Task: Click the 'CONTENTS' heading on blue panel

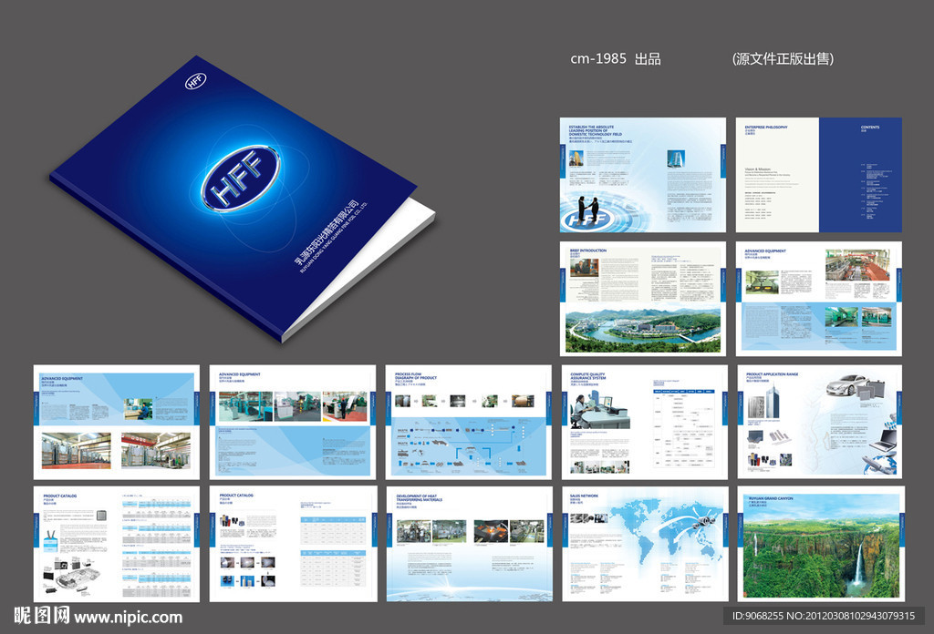Action: pos(869,127)
